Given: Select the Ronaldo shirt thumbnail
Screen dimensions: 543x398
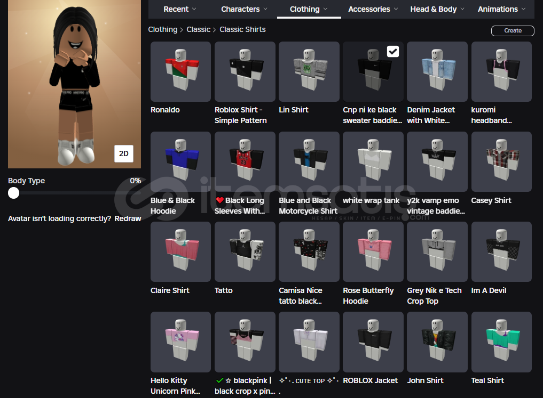Looking at the screenshot, I should click(x=180, y=71).
